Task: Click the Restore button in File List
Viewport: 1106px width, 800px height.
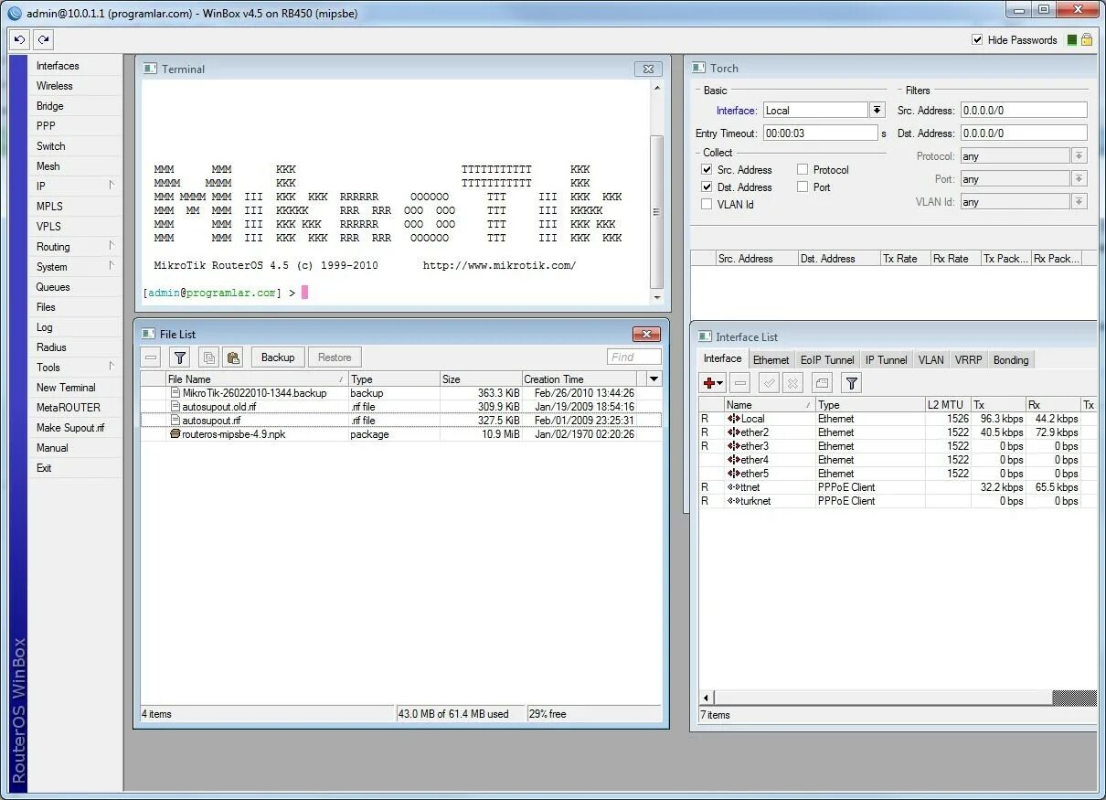Action: pyautogui.click(x=335, y=357)
